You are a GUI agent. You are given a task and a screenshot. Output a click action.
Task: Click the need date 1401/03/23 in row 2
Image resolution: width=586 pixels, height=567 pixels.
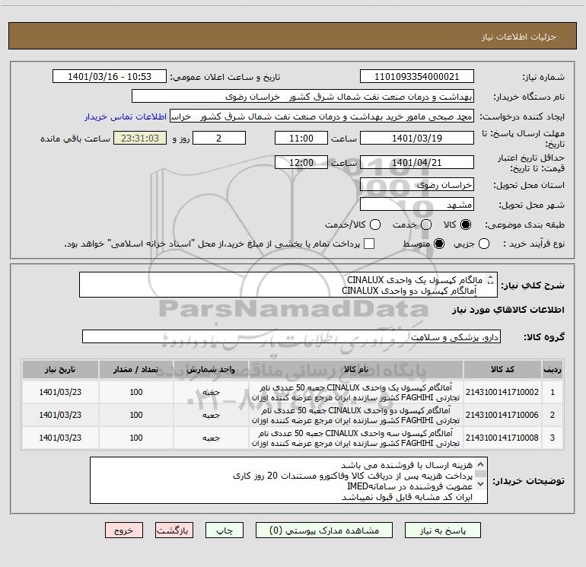click(60, 415)
